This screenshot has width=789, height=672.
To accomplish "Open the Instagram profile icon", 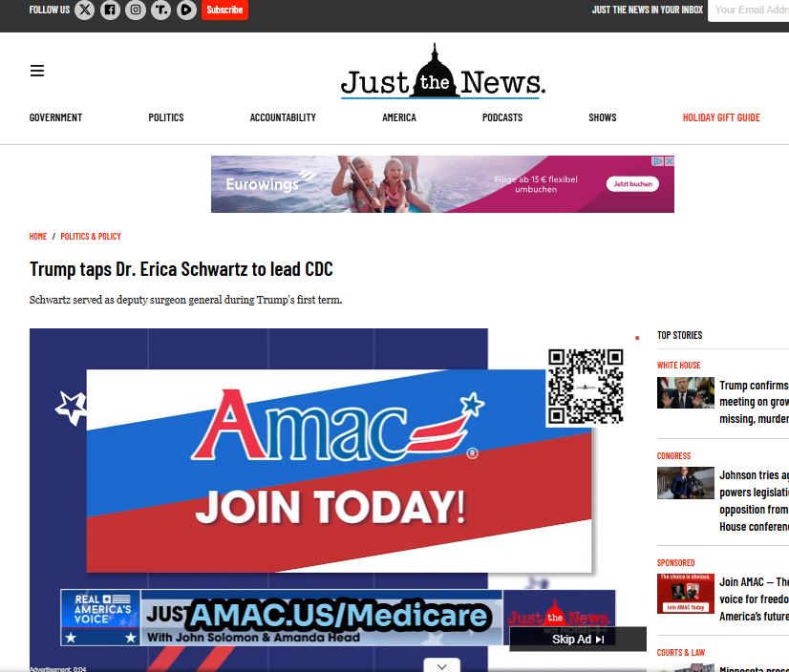I will [137, 10].
